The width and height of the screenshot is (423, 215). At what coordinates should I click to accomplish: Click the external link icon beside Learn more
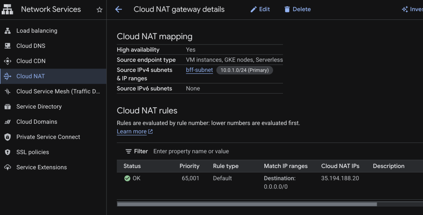click(150, 132)
